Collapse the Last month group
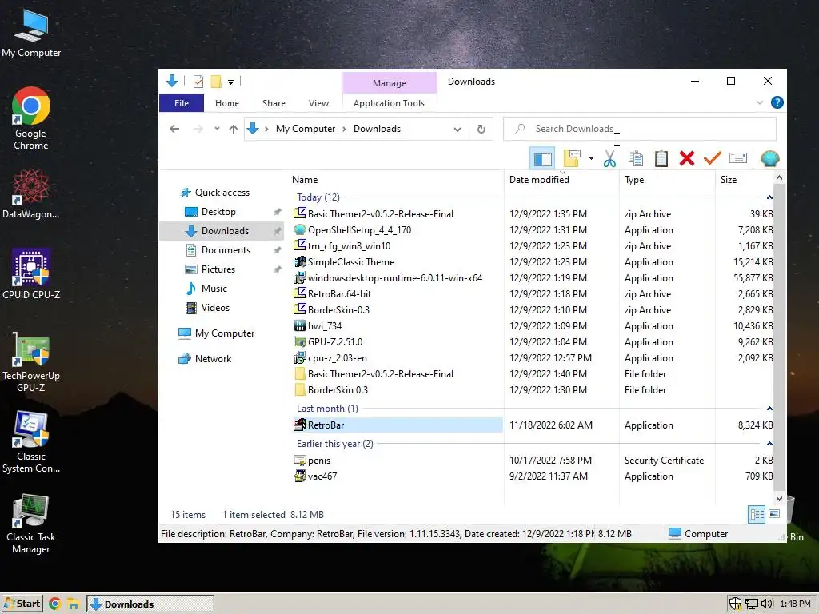The width and height of the screenshot is (819, 614). 769,409
